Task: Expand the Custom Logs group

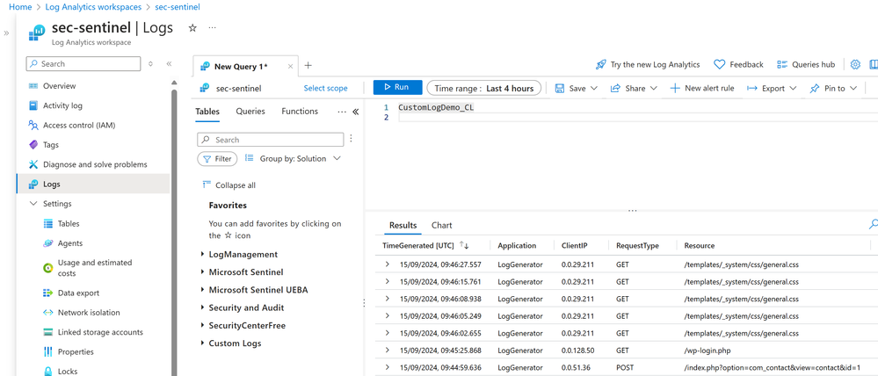Action: point(202,343)
